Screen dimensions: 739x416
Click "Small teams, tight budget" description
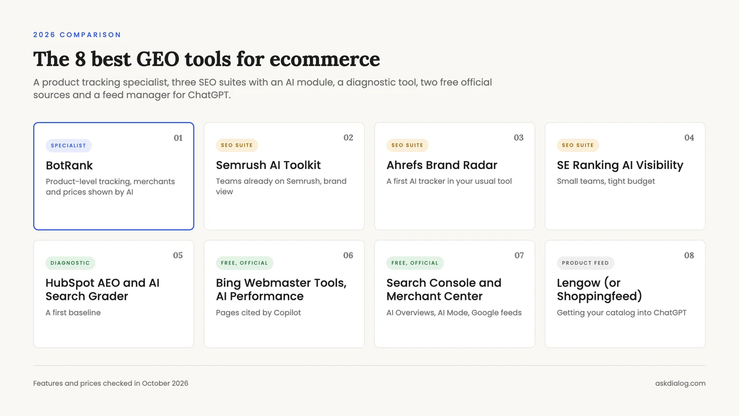coord(606,181)
